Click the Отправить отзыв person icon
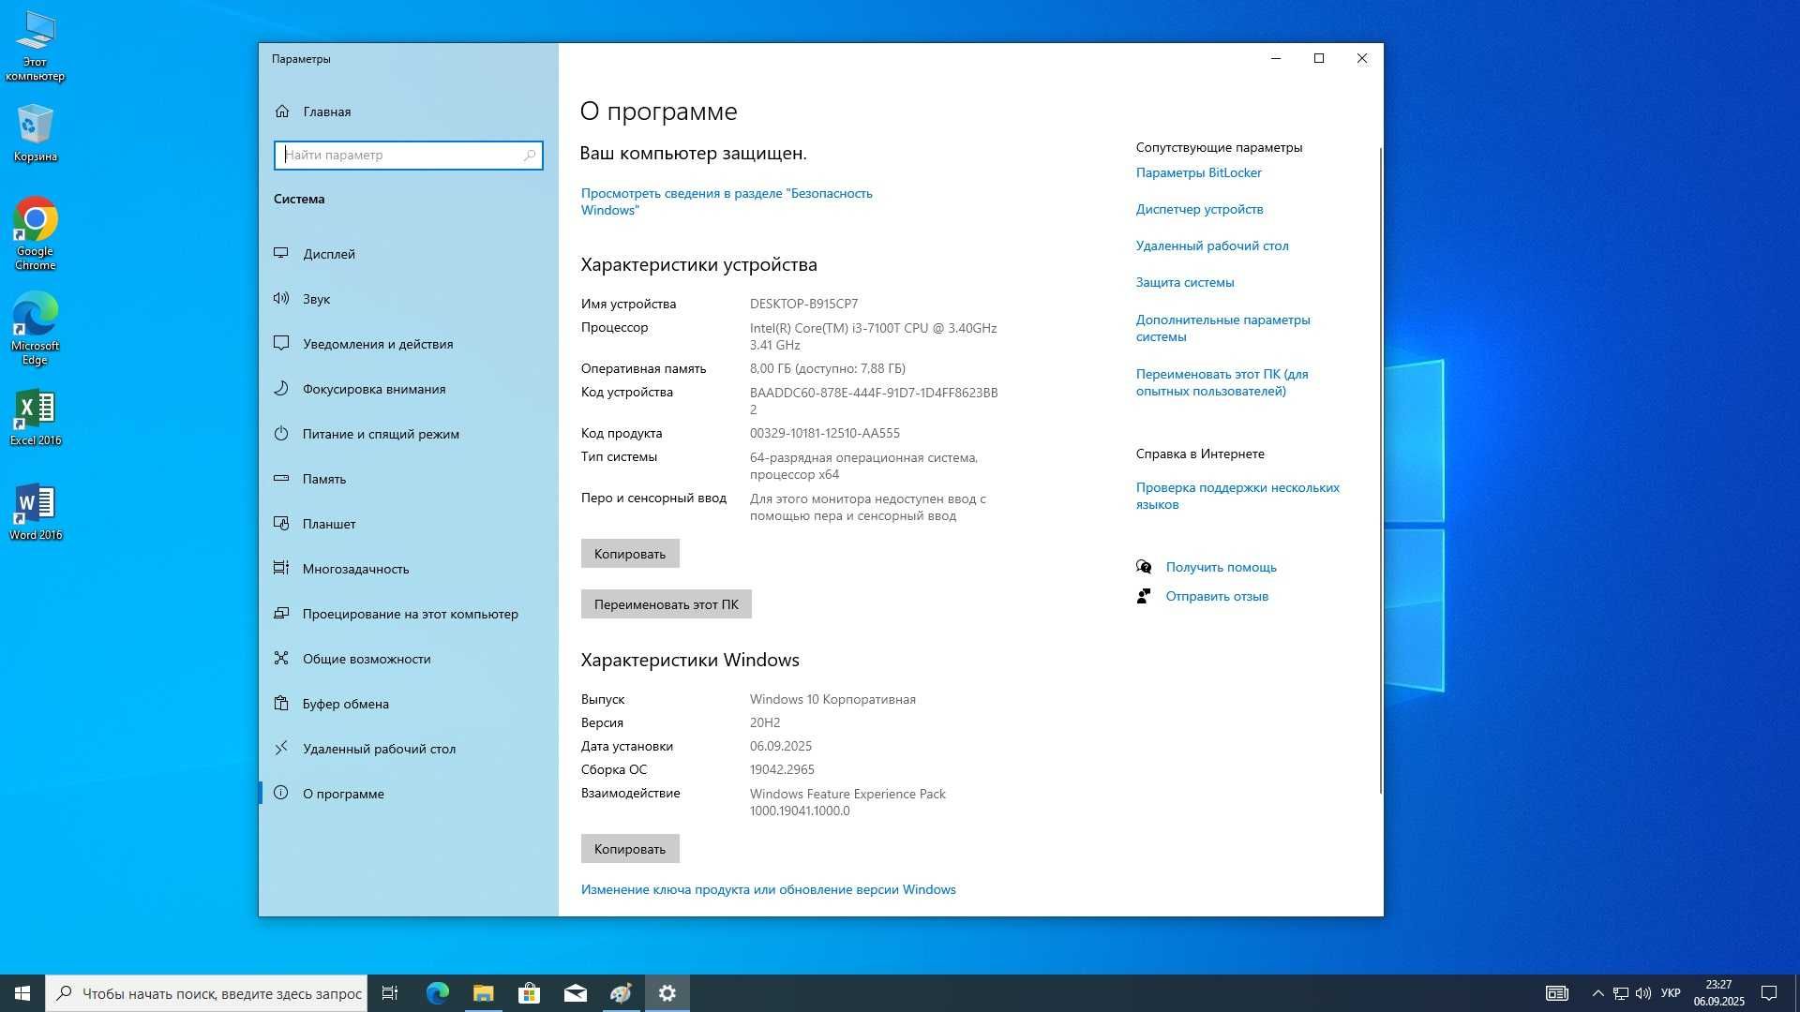The width and height of the screenshot is (1800, 1012). click(x=1144, y=596)
